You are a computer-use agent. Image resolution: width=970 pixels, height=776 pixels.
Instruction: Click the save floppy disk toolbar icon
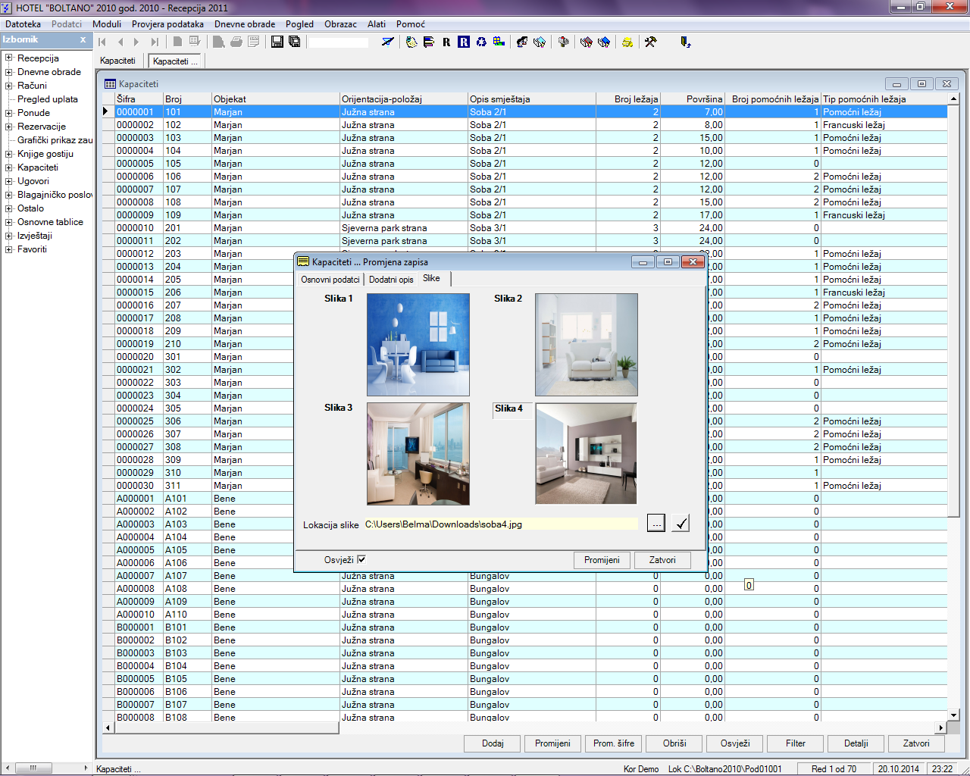277,42
